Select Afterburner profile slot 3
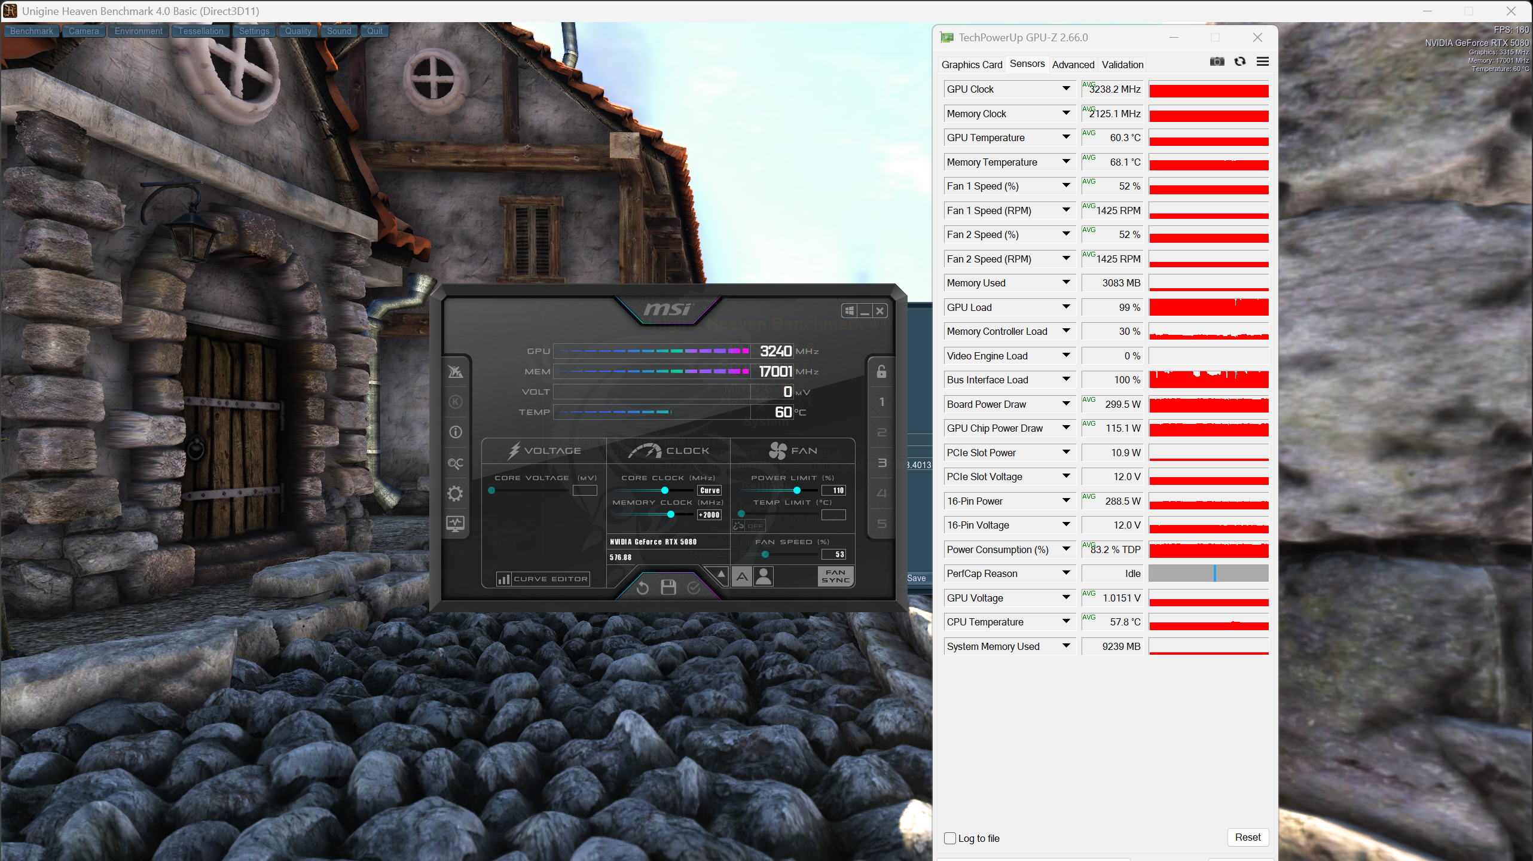 pyautogui.click(x=881, y=463)
